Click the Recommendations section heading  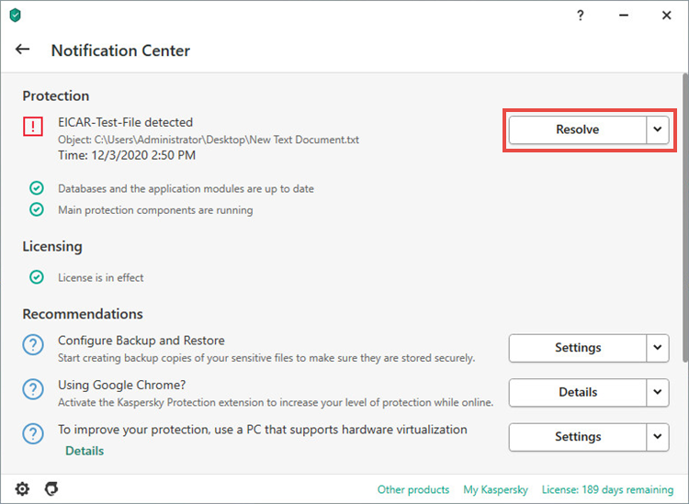(83, 314)
